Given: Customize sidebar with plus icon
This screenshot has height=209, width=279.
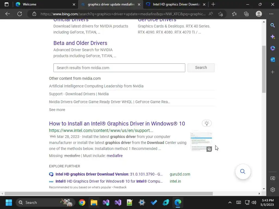Looking at the screenshot, I should coord(272,72).
